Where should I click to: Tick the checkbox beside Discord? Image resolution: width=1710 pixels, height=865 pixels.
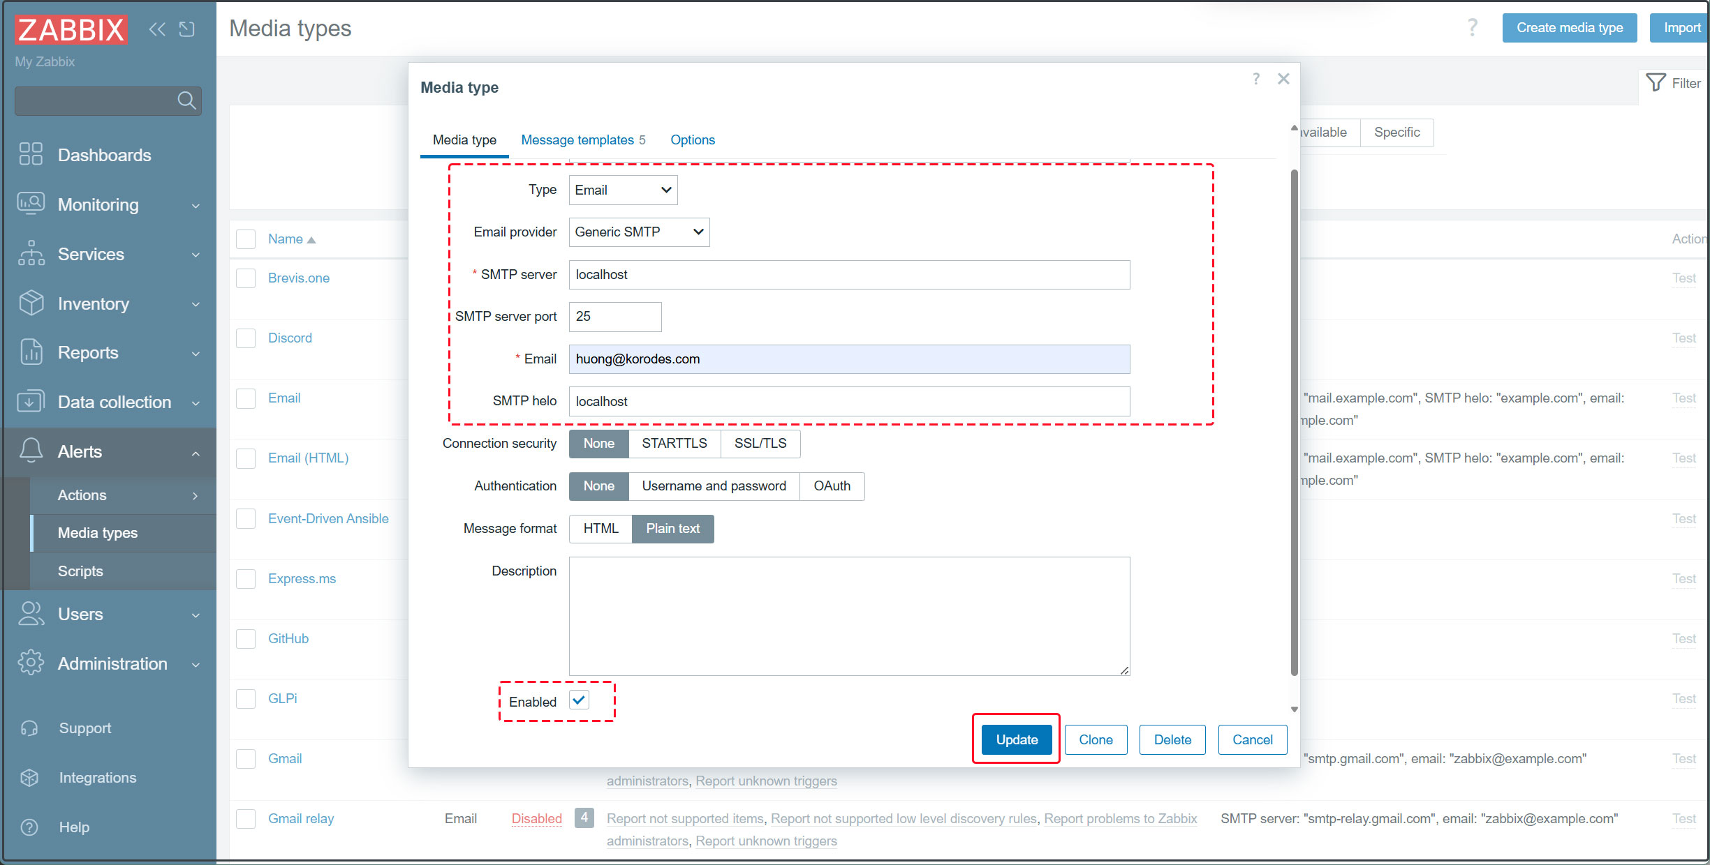[x=246, y=338]
